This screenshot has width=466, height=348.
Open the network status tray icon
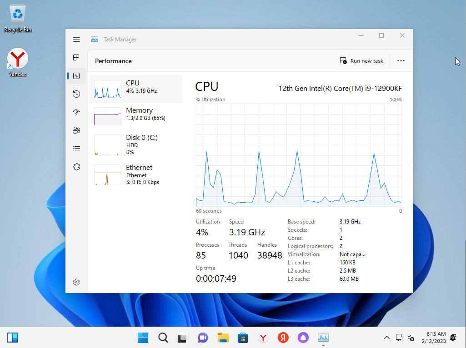click(400, 338)
